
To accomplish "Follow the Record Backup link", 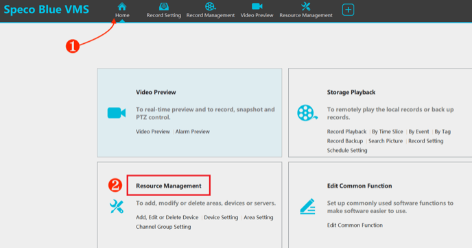I will (345, 141).
